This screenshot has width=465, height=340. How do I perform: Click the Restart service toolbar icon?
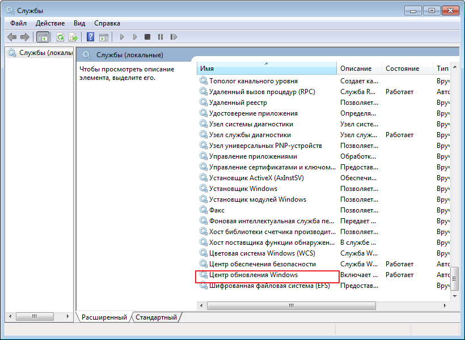[173, 37]
